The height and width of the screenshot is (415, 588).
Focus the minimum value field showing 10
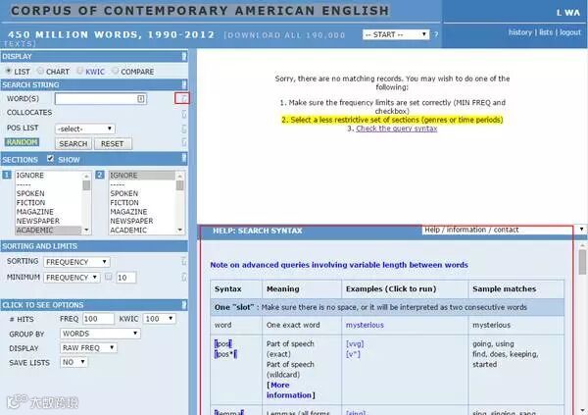[x=126, y=278]
